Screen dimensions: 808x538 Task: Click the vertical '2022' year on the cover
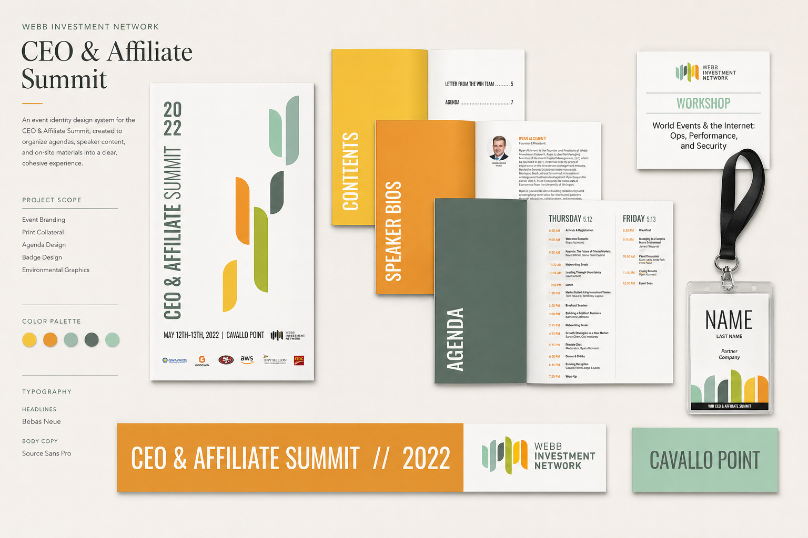coord(173,119)
